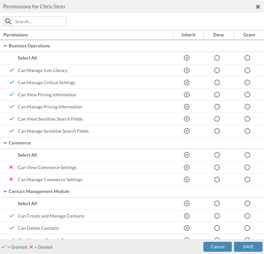Grant Can Manage Icon Library
Image resolution: width=264 pixels, height=254 pixels.
(247, 70)
